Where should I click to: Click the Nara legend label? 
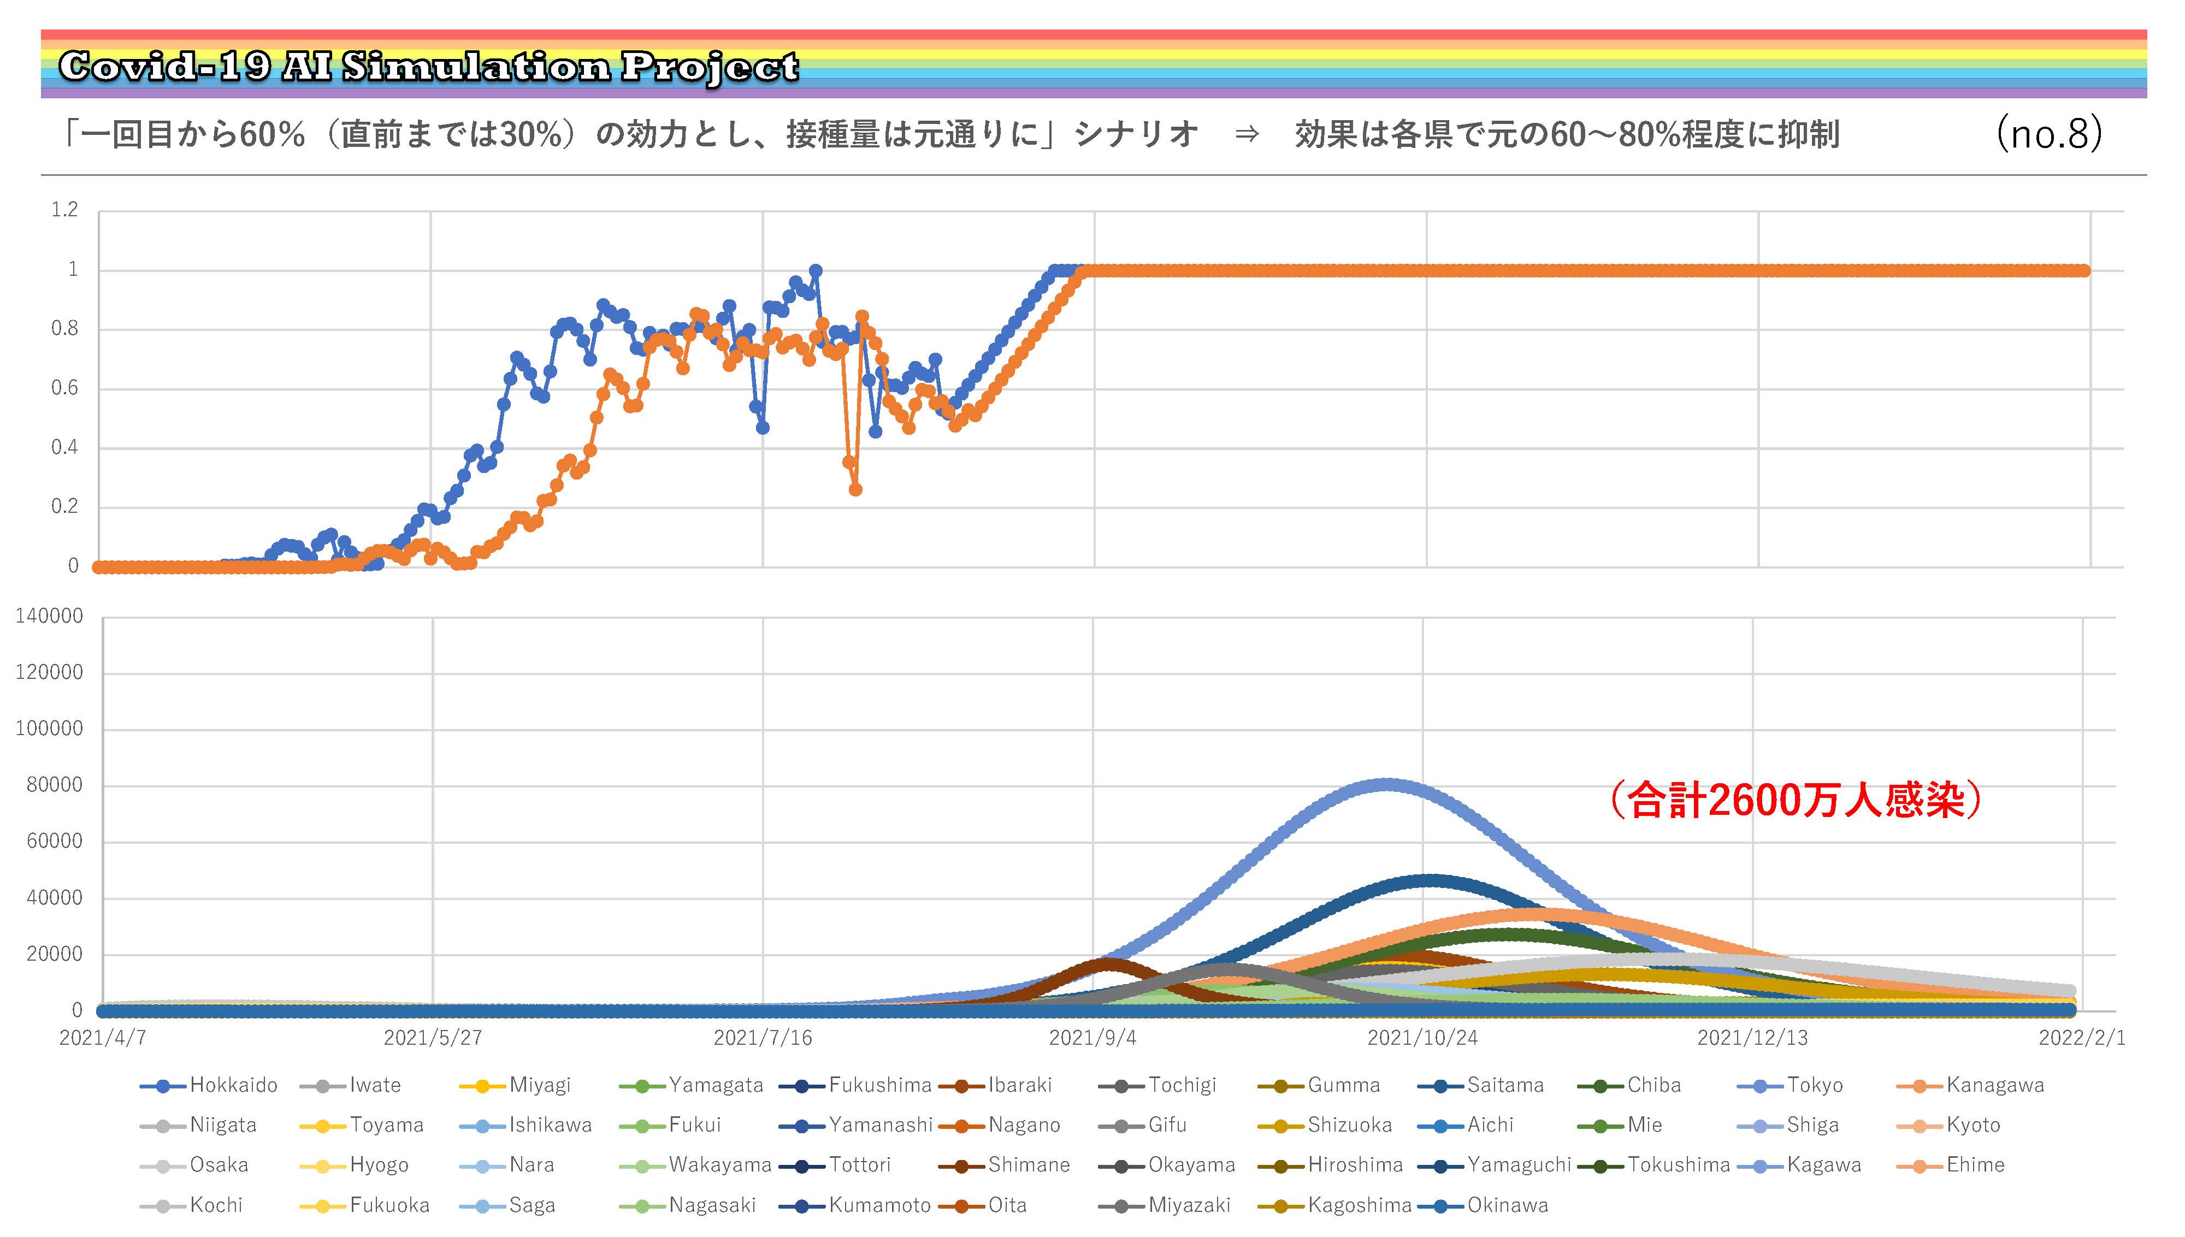point(531,1165)
